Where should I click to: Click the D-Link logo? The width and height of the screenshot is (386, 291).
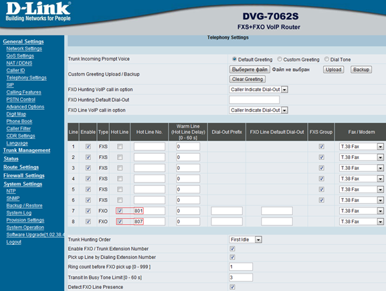(x=38, y=11)
